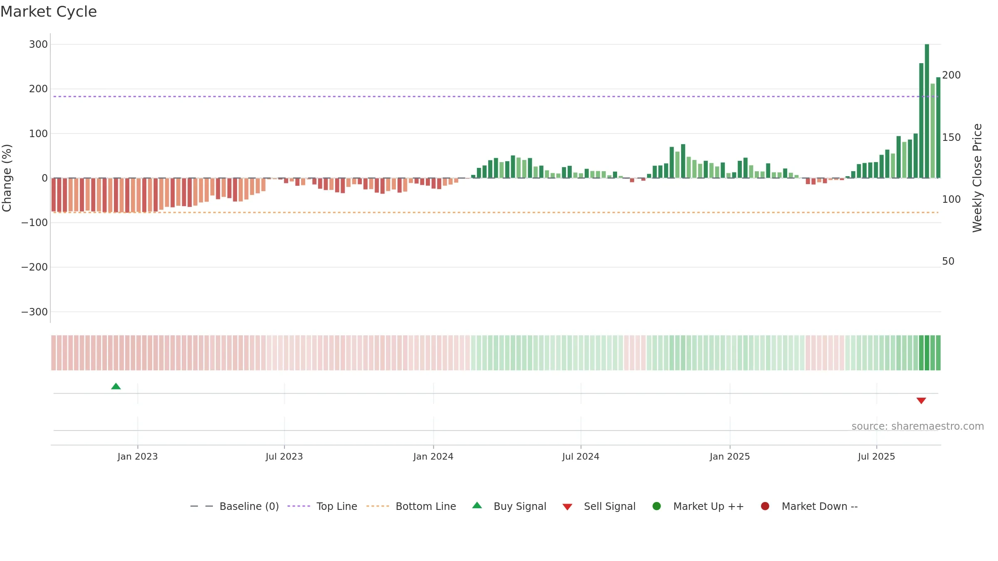Click the −200 tick on left axis

point(35,267)
